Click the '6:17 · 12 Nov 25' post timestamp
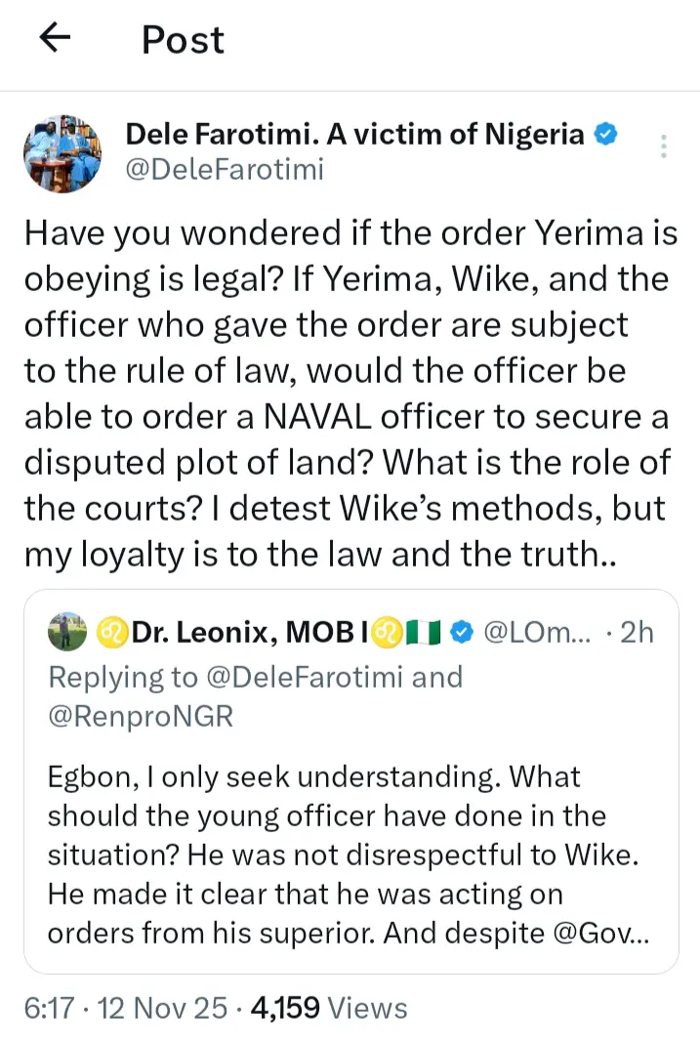This screenshot has height=1046, width=700. coord(129,1007)
